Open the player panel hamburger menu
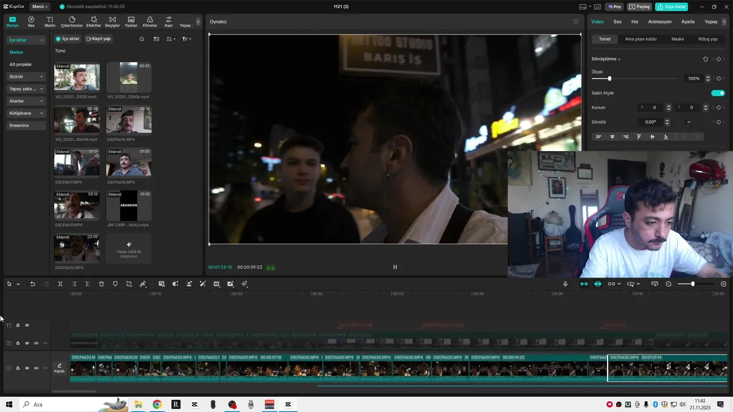This screenshot has width=733, height=412. click(576, 22)
